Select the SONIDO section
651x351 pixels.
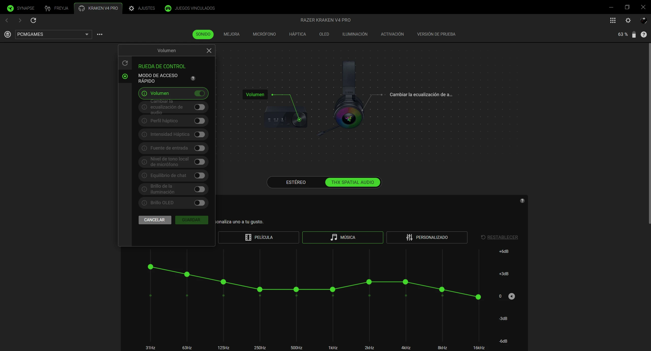[x=203, y=34]
